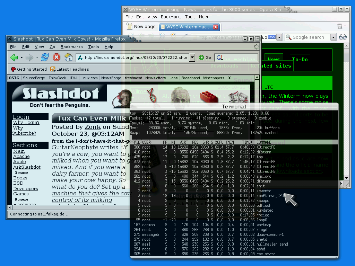Click Opera's vertical scrollbar up arrow
The width and height of the screenshot is (355, 266).
pyautogui.click(x=346, y=46)
